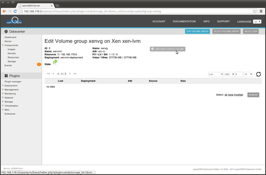Open the Support menu

(223, 21)
